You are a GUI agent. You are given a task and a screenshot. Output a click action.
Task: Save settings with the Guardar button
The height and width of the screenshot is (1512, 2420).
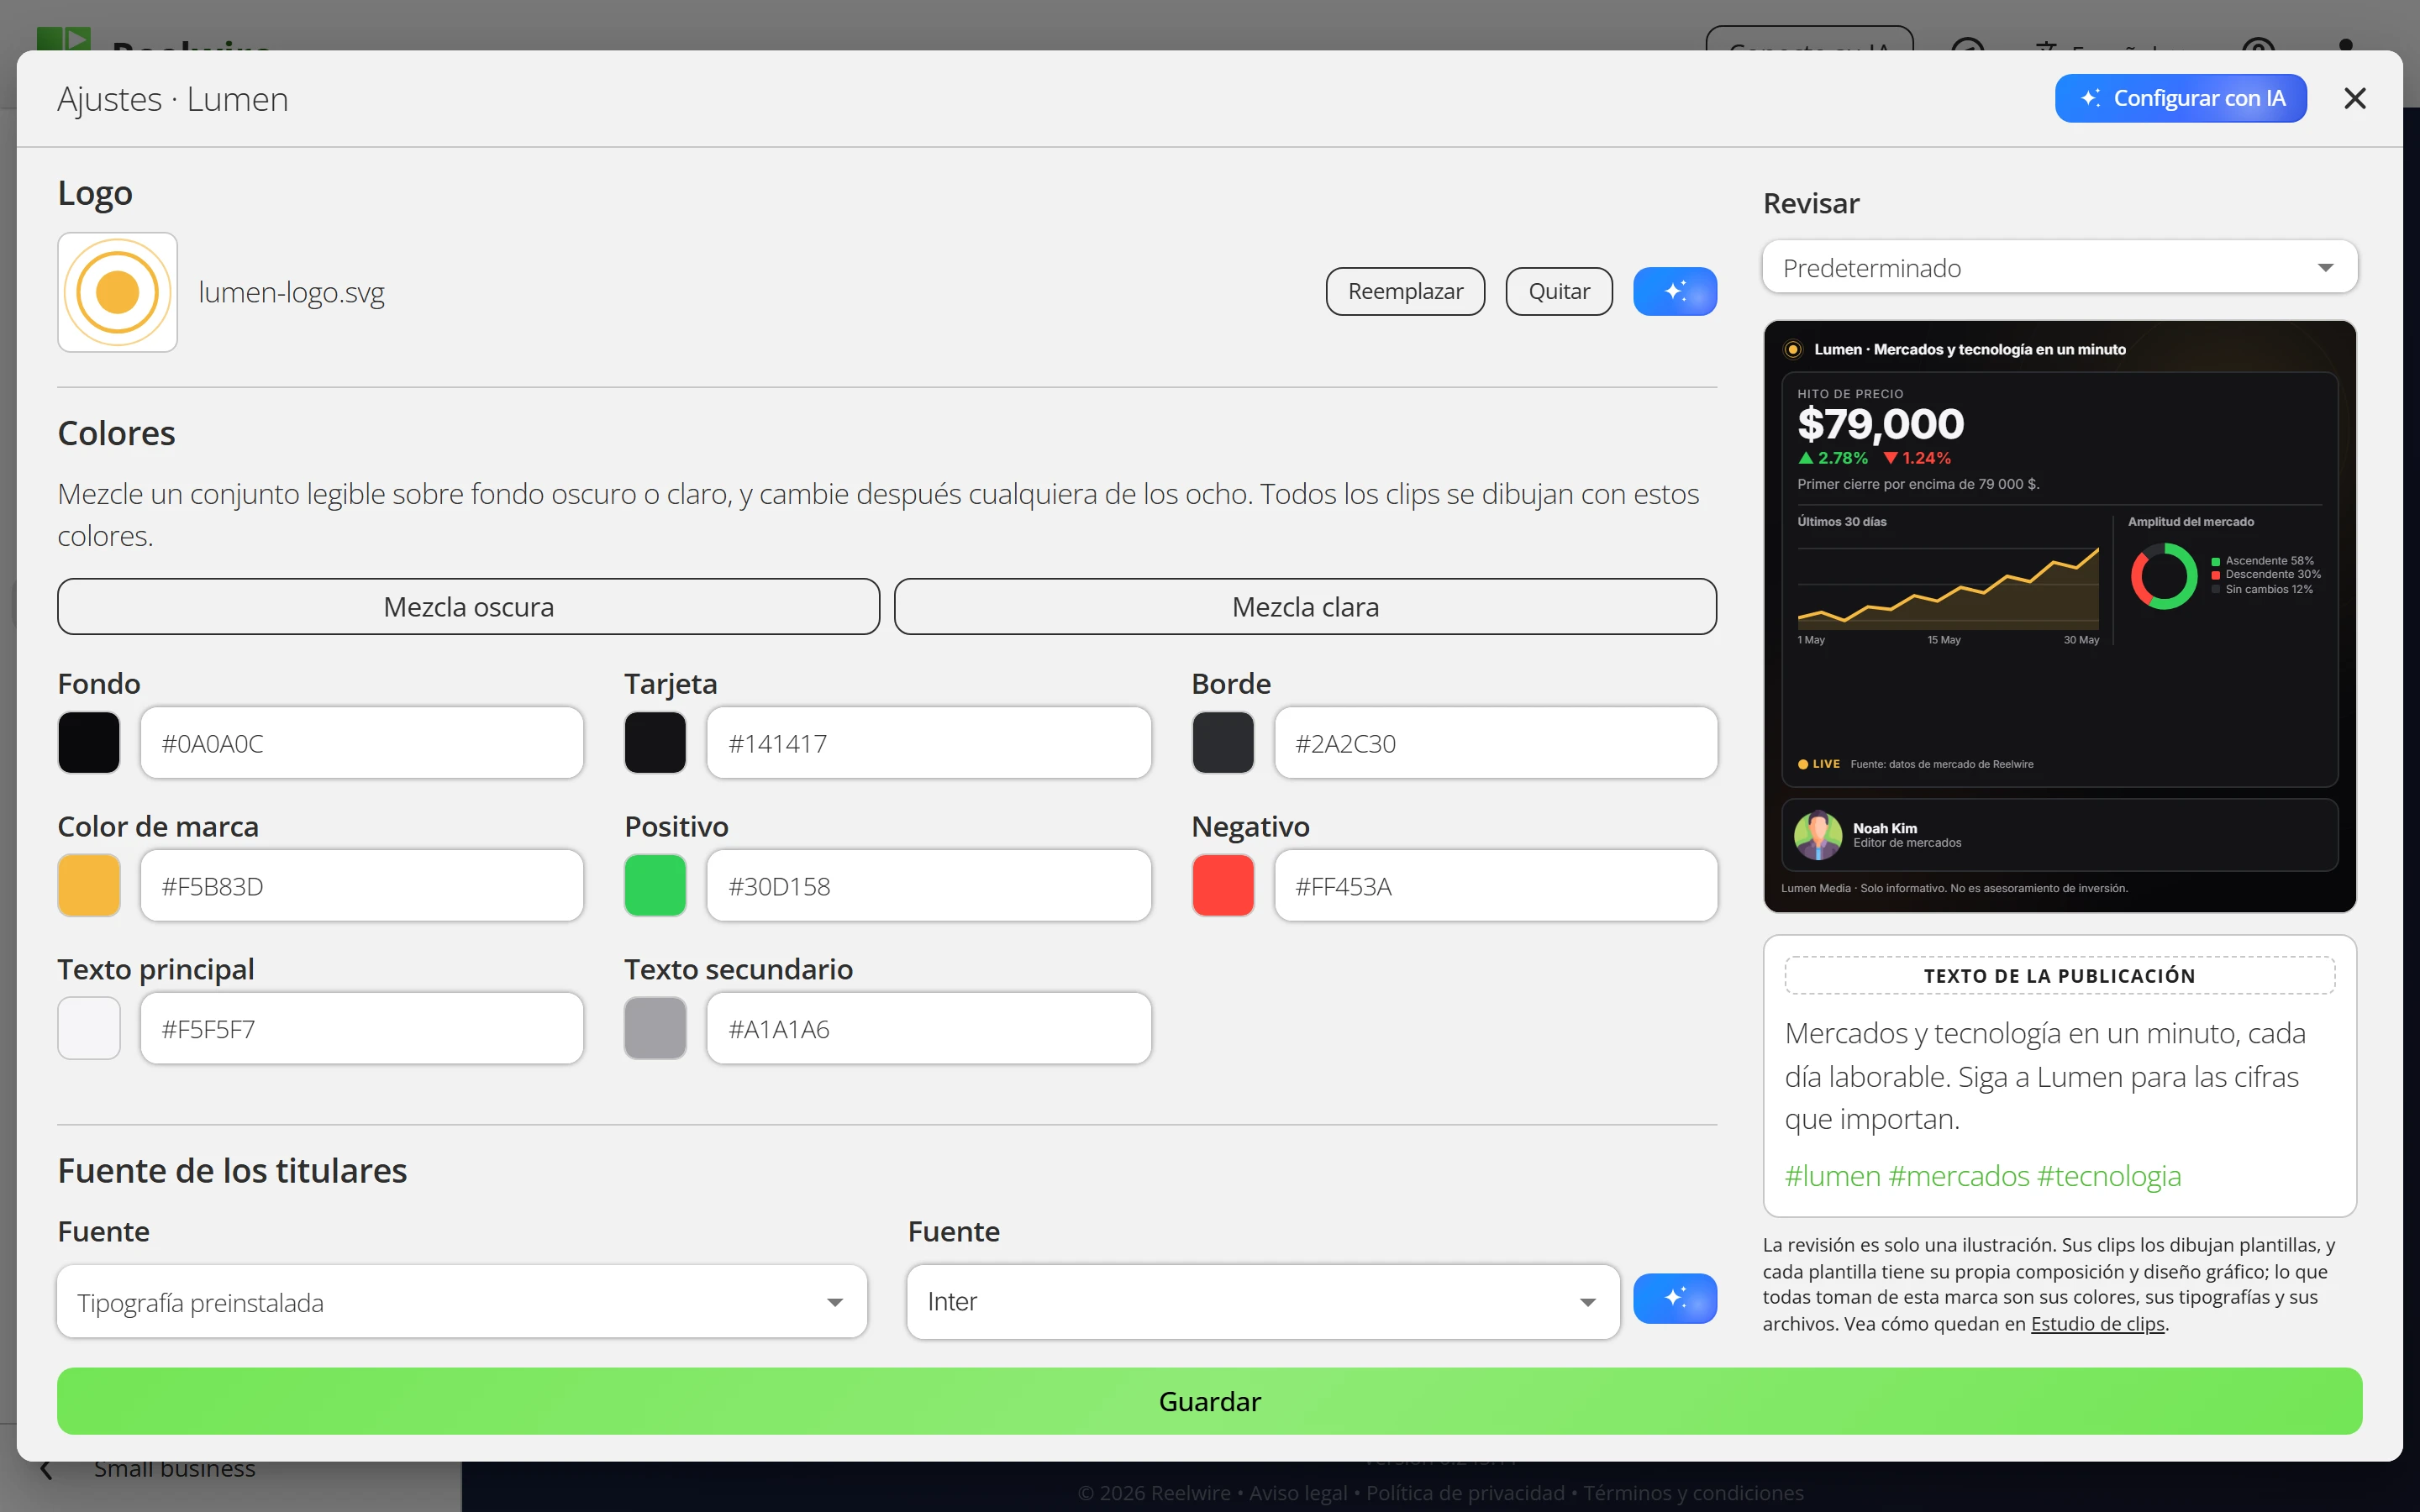[1209, 1400]
